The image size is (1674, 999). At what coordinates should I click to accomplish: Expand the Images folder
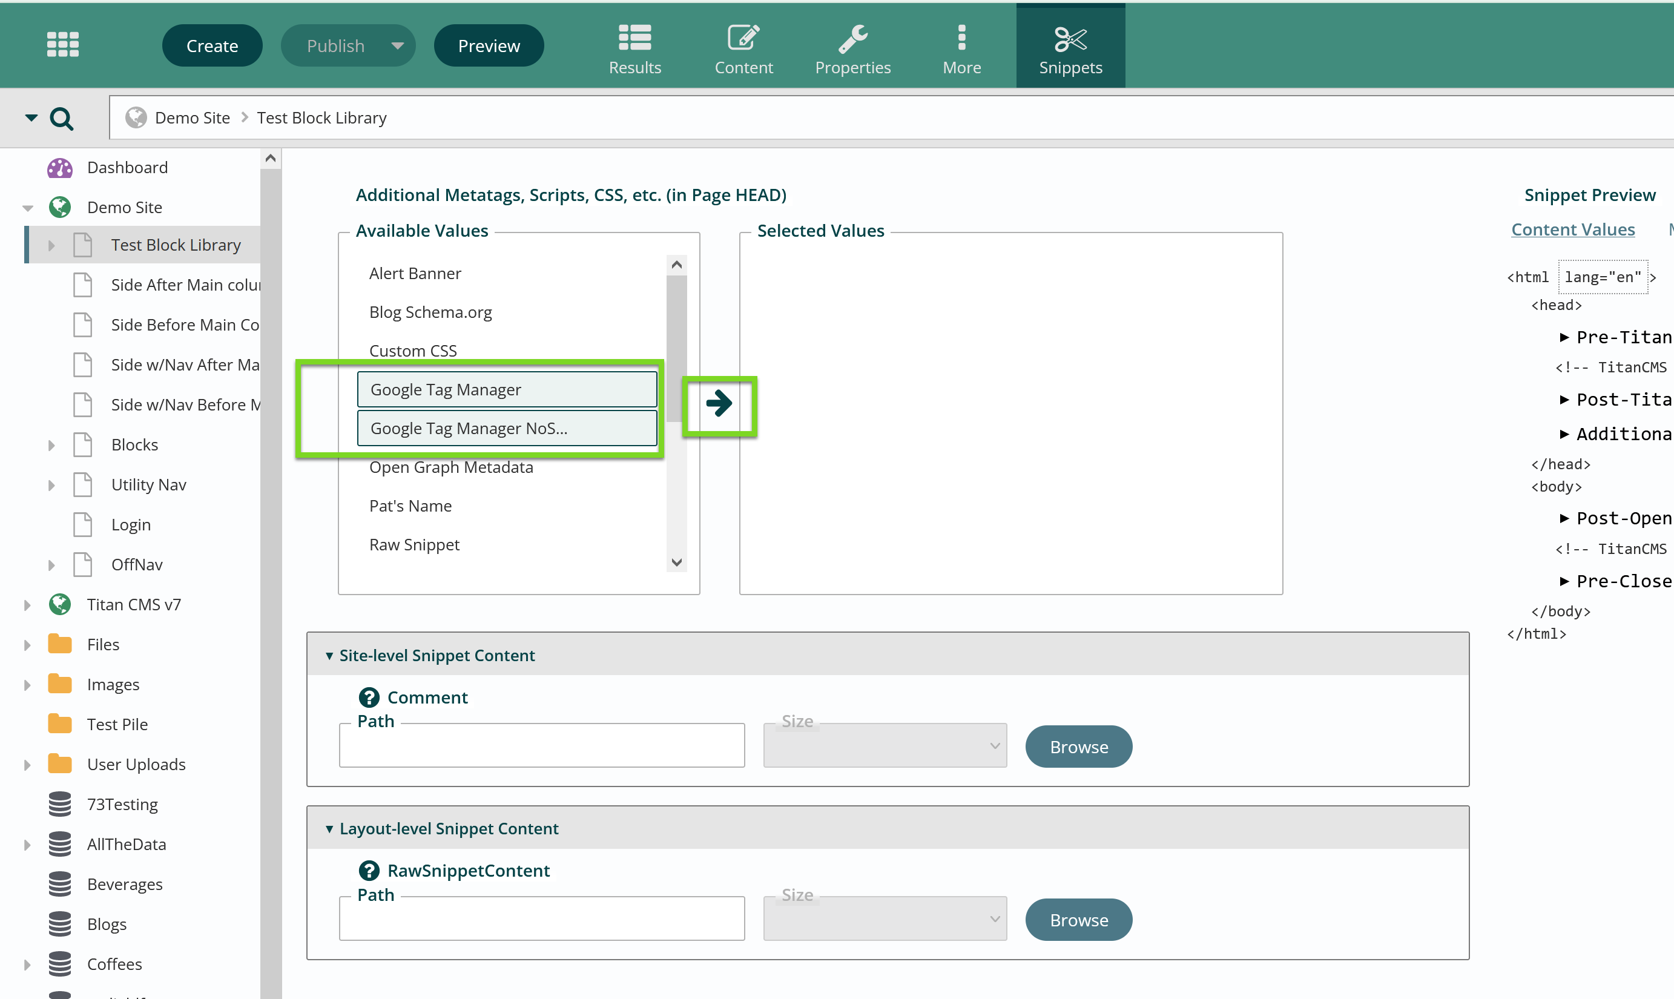pyautogui.click(x=27, y=685)
